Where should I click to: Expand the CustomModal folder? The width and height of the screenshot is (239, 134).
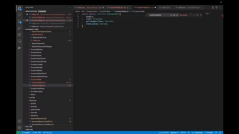tap(36, 67)
